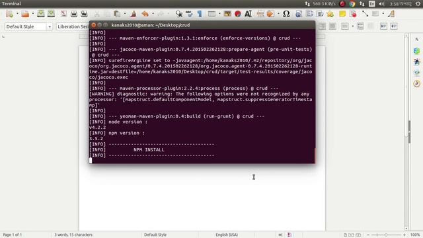423x238 pixels.
Task: Open the Print Preview icon
Action: pyautogui.click(x=84, y=13)
